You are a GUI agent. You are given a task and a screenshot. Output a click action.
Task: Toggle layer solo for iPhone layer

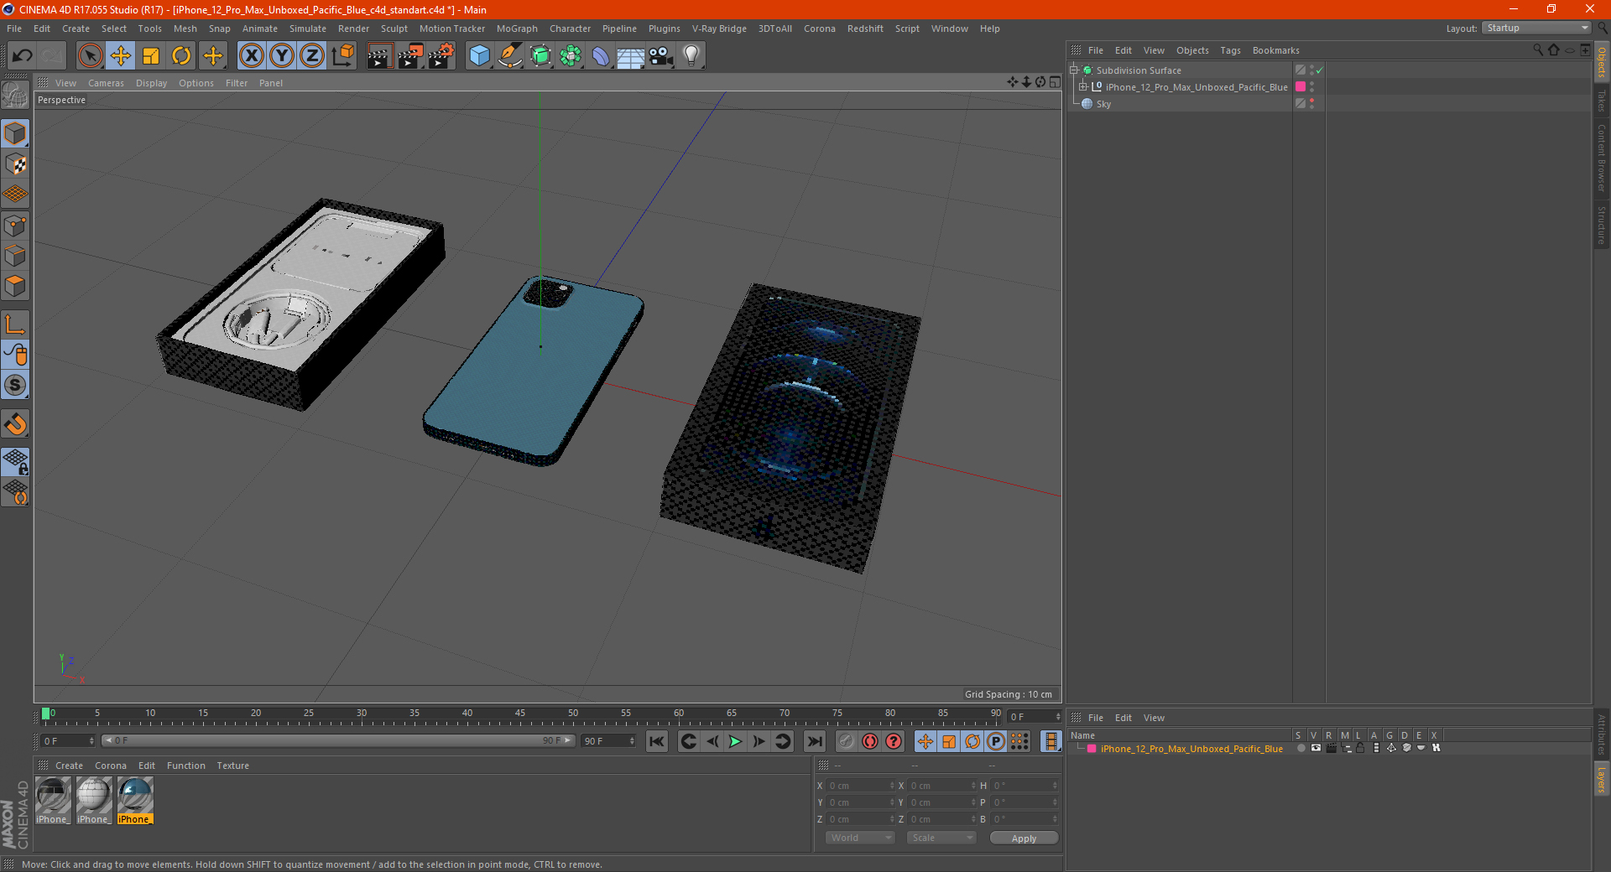(x=1301, y=749)
